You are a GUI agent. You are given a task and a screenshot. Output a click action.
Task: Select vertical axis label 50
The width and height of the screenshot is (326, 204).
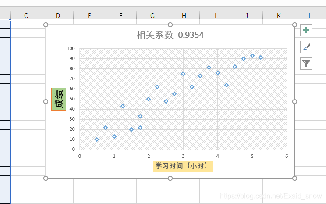[72, 99]
